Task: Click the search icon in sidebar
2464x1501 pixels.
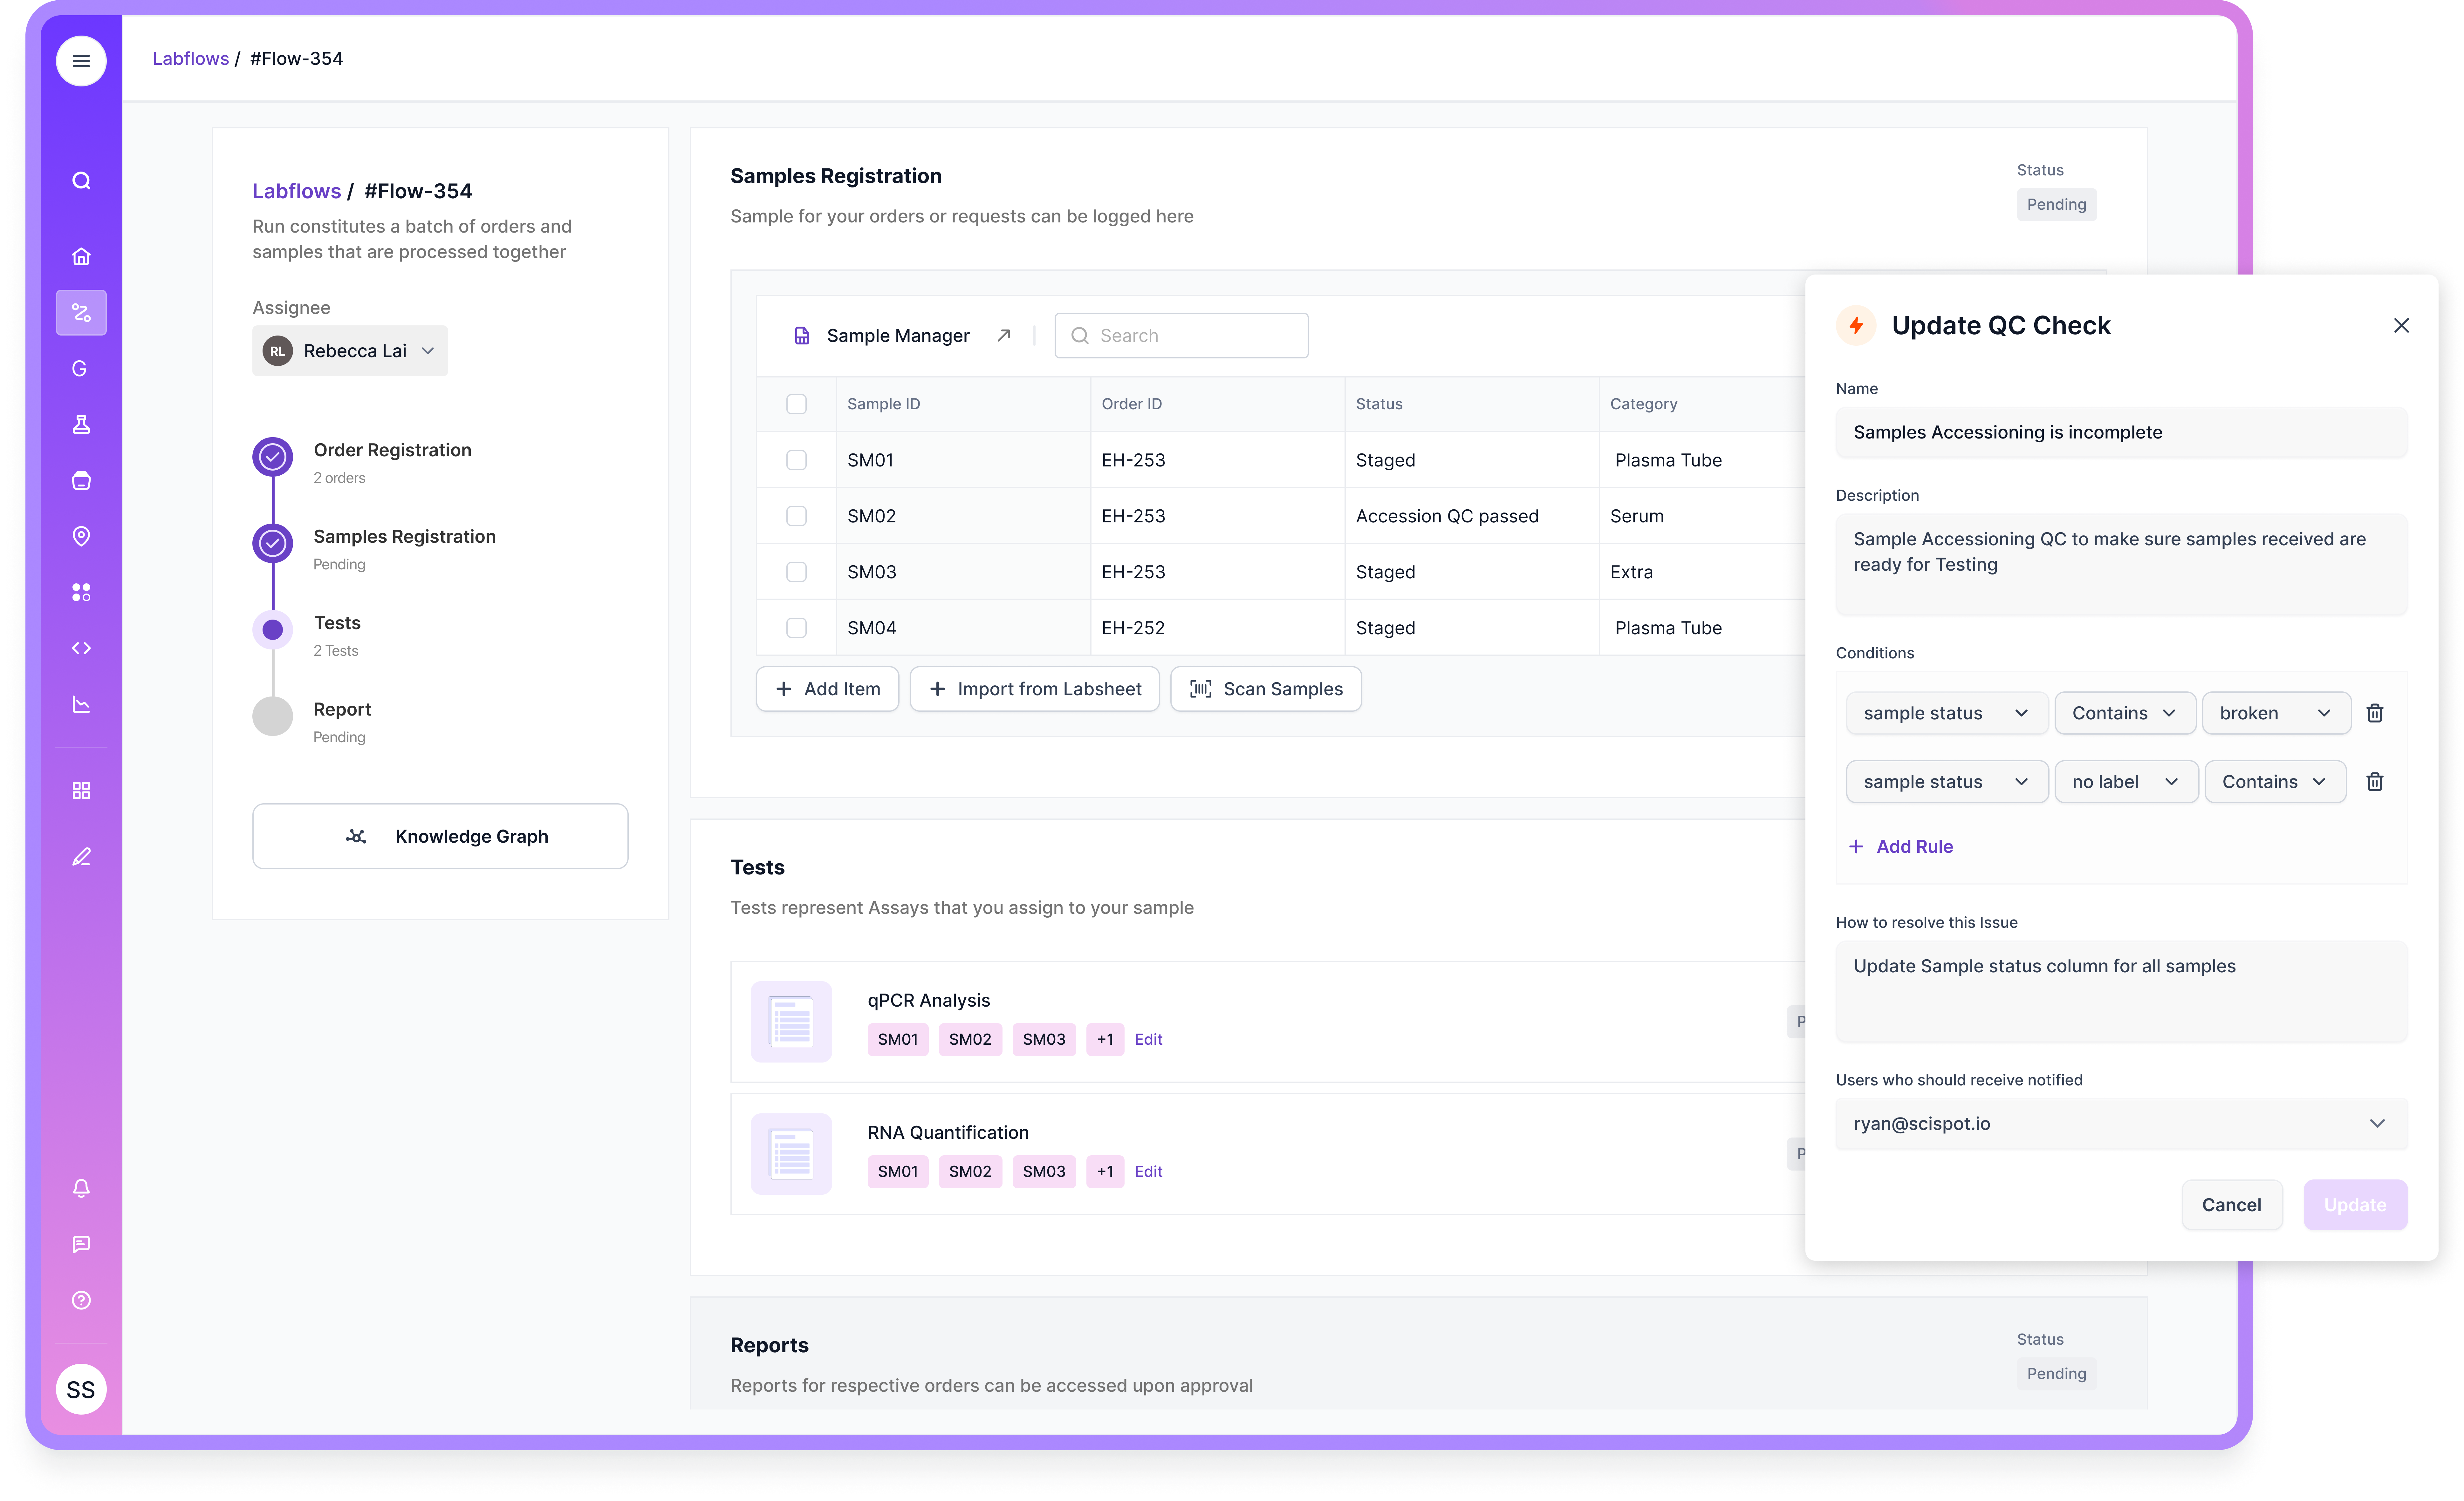Action: (81, 181)
